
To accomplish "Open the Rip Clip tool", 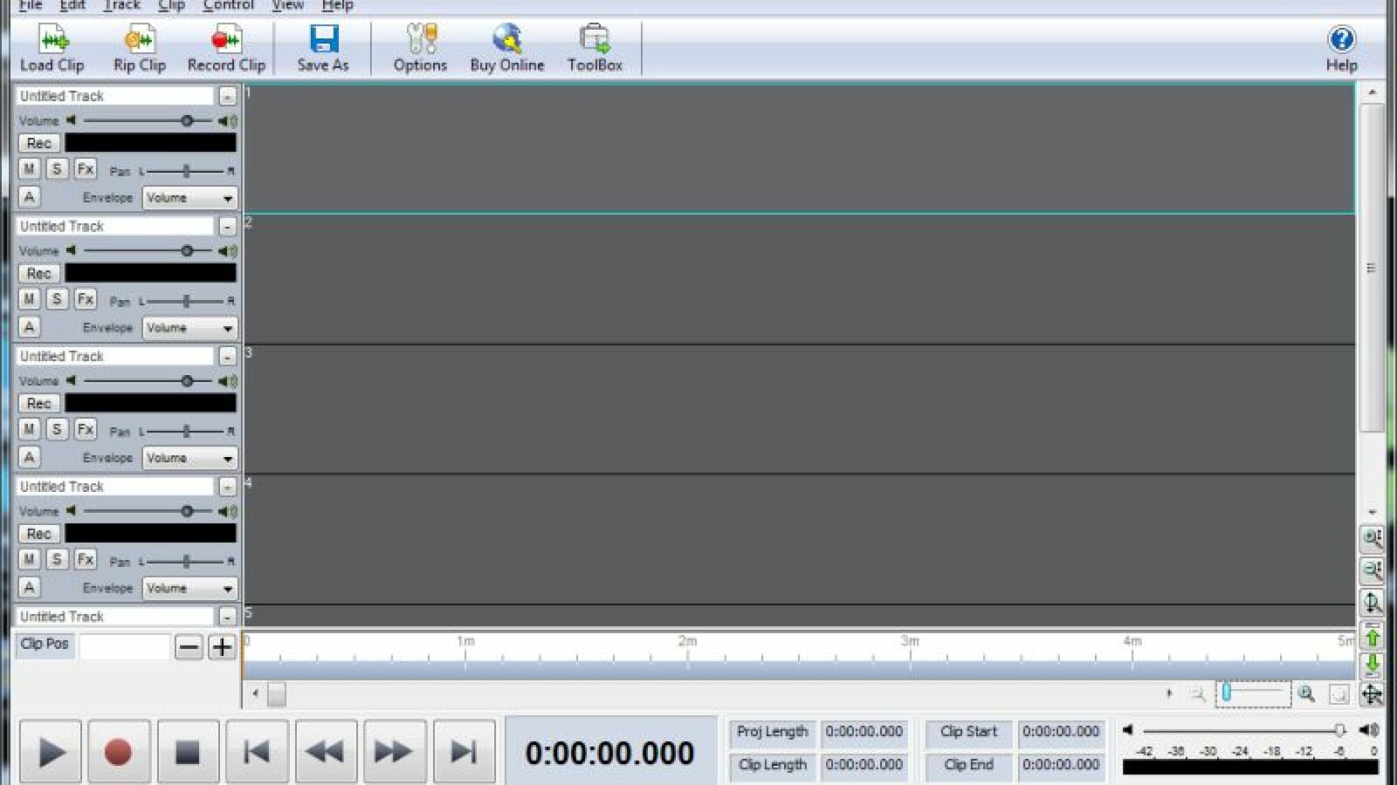I will pos(139,41).
